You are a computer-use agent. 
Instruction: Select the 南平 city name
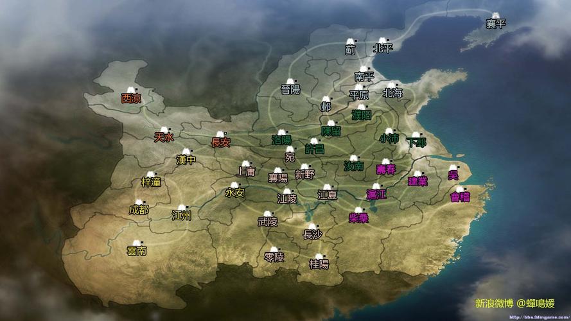point(364,76)
